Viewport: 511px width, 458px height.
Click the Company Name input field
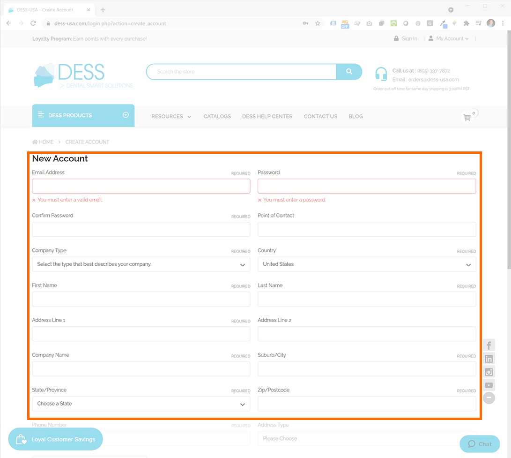[x=141, y=369]
